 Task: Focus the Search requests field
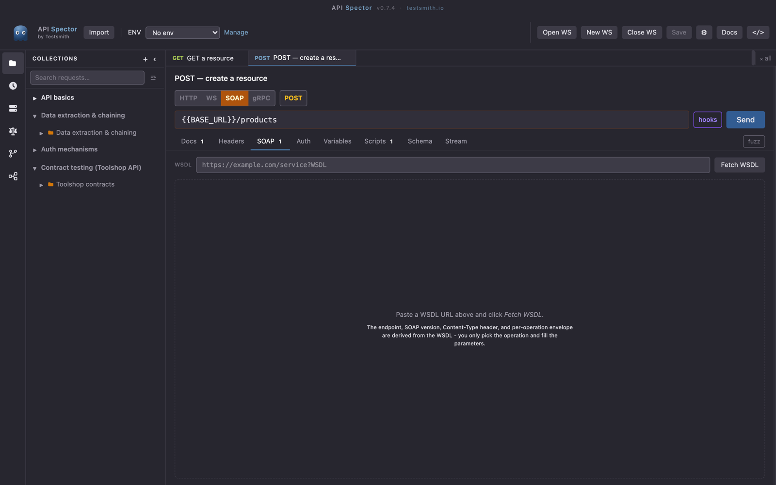pos(87,78)
